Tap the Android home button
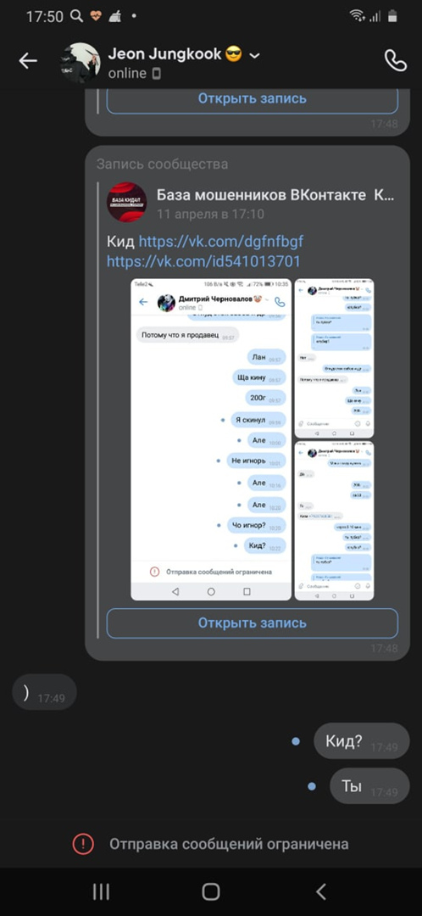This screenshot has height=916, width=422. point(211,891)
